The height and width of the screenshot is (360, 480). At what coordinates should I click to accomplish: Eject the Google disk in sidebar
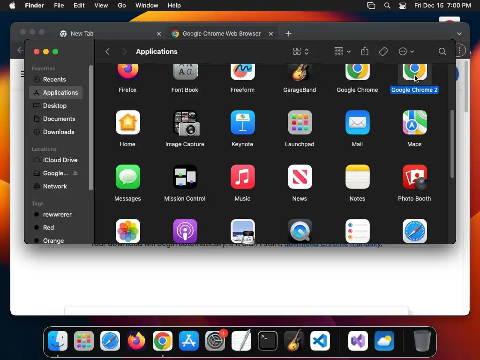tap(75, 173)
